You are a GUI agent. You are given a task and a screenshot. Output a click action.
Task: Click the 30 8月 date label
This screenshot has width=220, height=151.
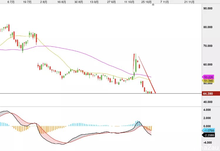(79, 2)
